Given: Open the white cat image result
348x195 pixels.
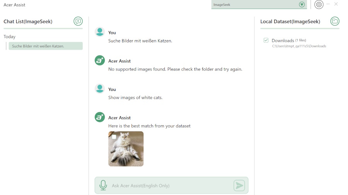Looking at the screenshot, I should [x=126, y=149].
